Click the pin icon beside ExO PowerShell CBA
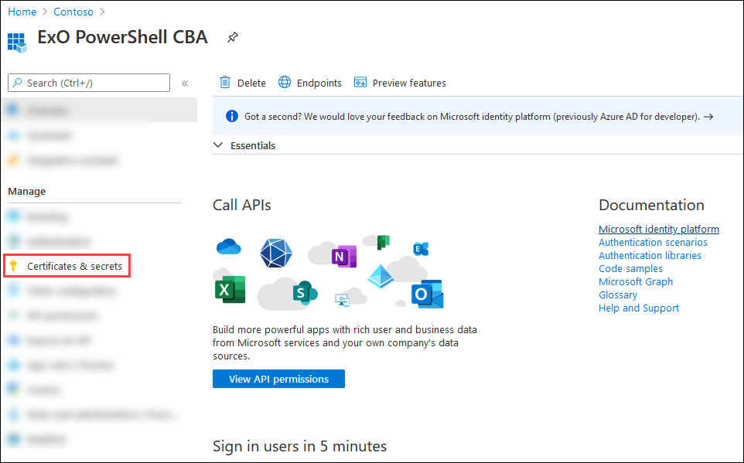The image size is (744, 463). [x=233, y=36]
